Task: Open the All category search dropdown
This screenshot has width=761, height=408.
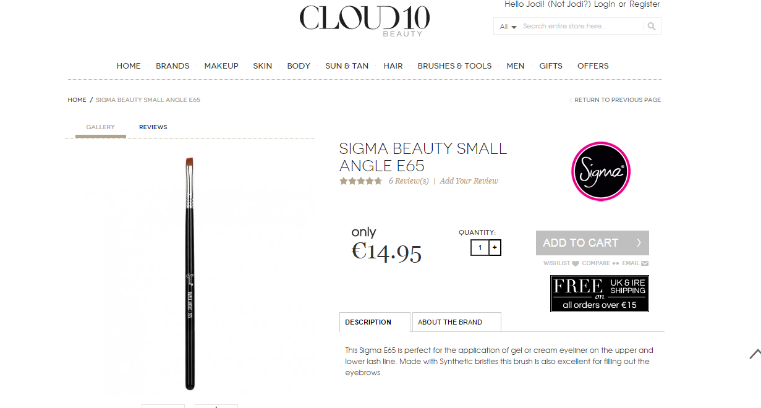Action: [x=508, y=27]
